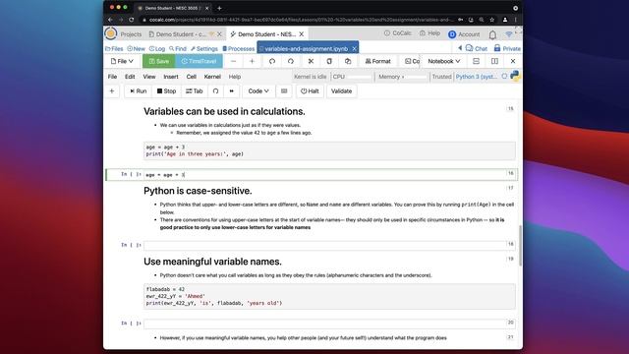This screenshot has width=629, height=354.
Task: Paste the copied cell
Action: (348, 61)
